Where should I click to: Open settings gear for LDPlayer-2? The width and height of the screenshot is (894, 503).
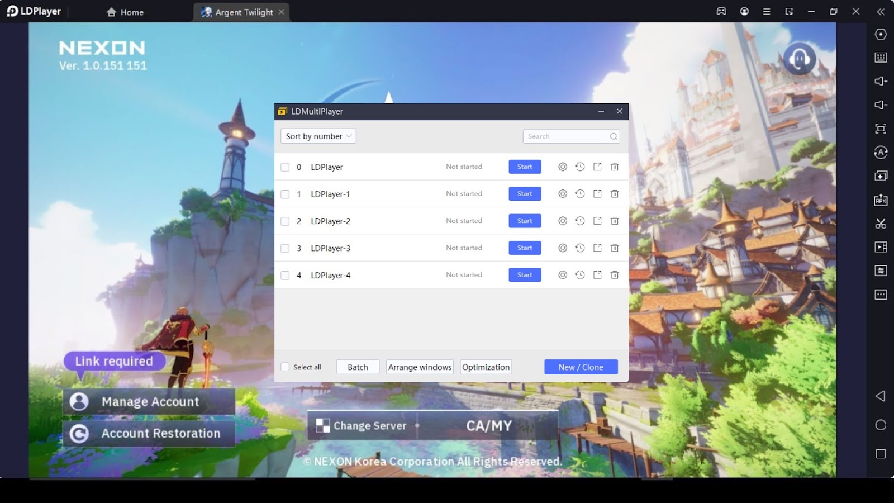(x=563, y=221)
